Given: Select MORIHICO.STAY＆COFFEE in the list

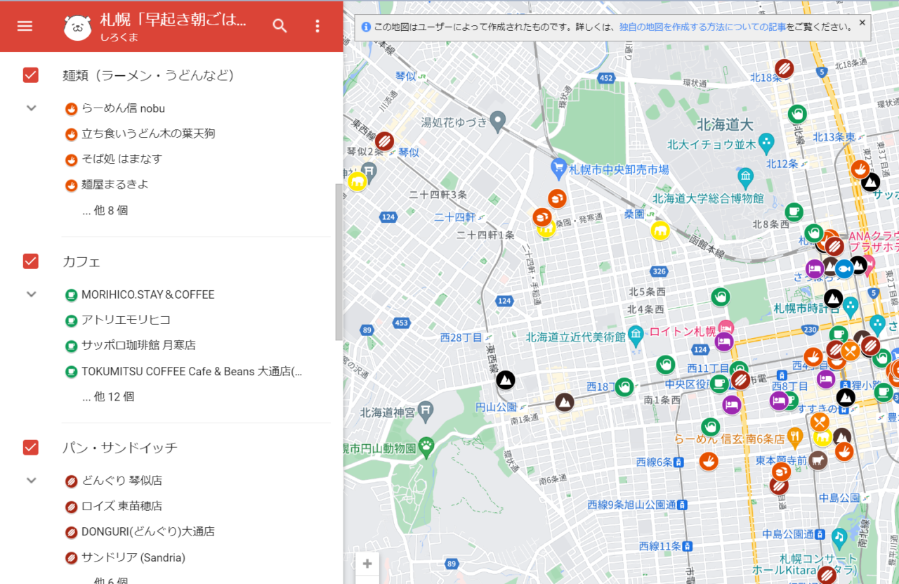Looking at the screenshot, I should pos(148,294).
